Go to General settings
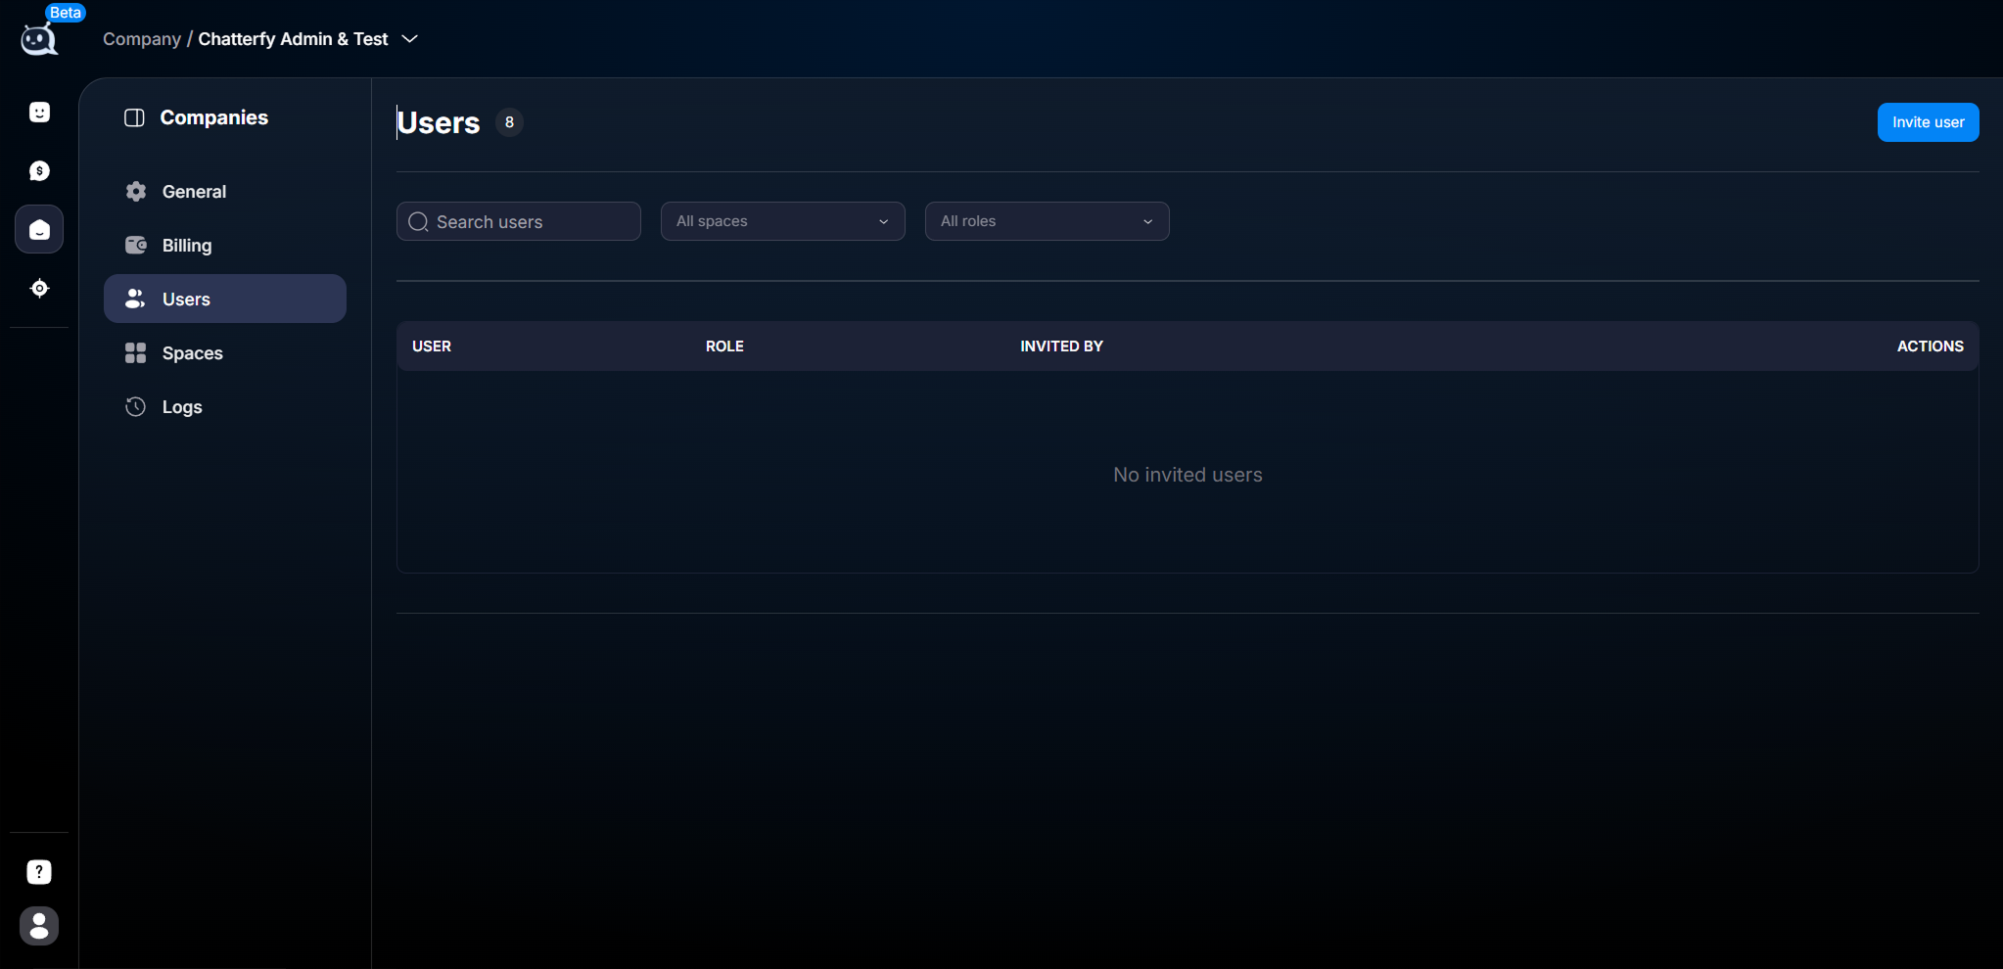 [225, 192]
